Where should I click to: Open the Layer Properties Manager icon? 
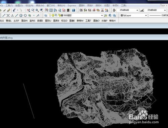pos(46,15)
